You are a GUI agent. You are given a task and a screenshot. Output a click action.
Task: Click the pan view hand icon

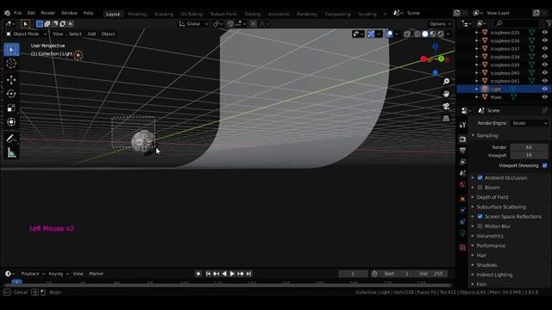point(446,94)
